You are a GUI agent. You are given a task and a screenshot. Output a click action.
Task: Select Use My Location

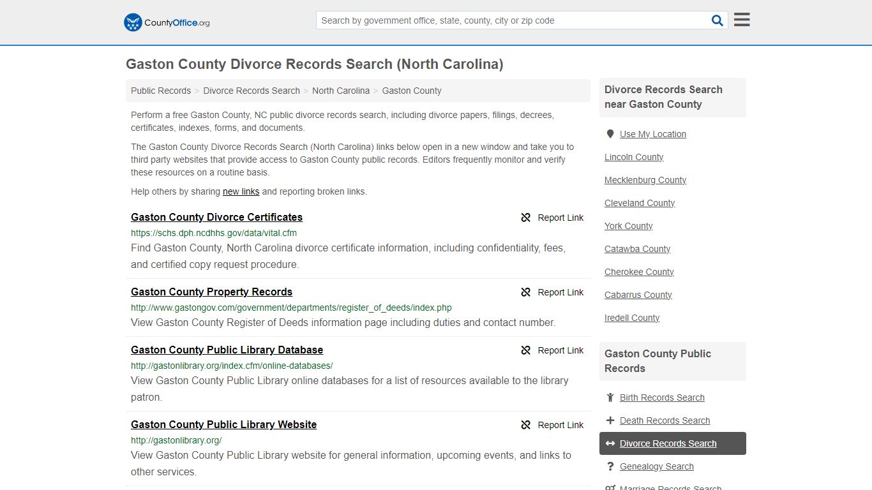pos(653,134)
